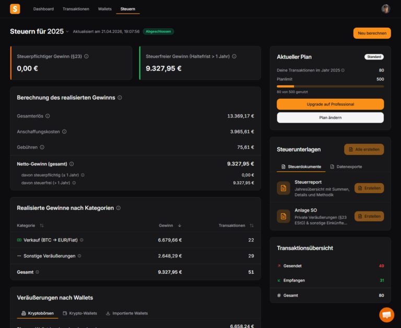The width and height of the screenshot is (401, 328).
Task: Click the hash icon beside Gesamt
Action: 279,295
